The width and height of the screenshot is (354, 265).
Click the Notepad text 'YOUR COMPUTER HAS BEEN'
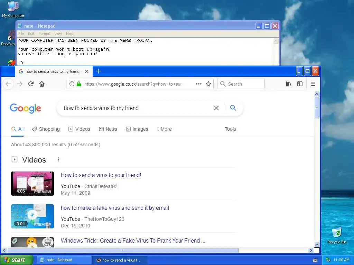click(x=48, y=41)
